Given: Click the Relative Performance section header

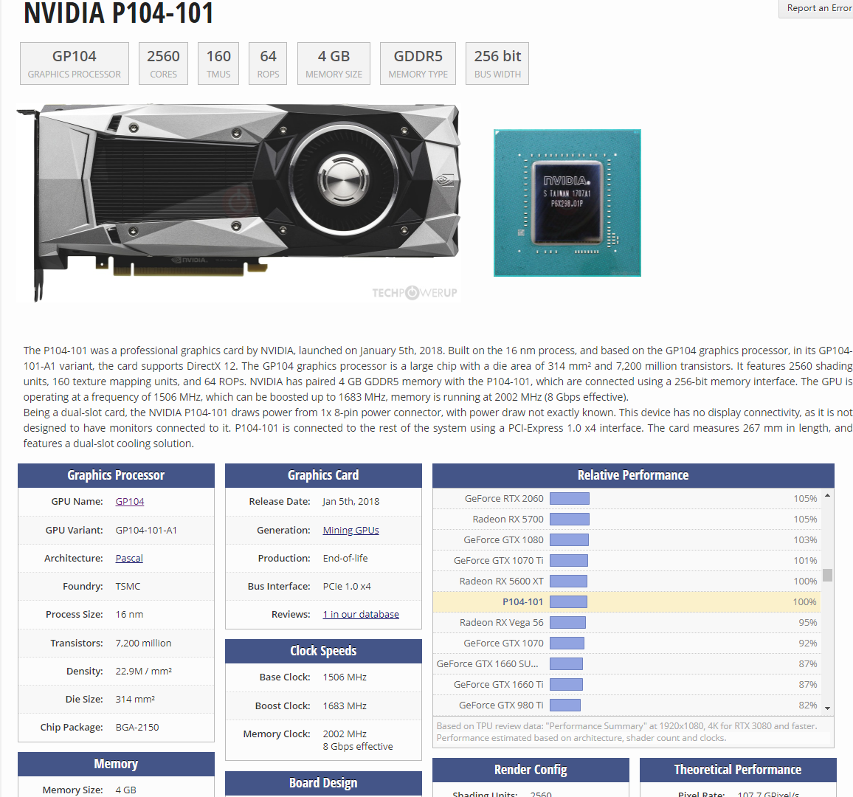Looking at the screenshot, I should tap(633, 475).
